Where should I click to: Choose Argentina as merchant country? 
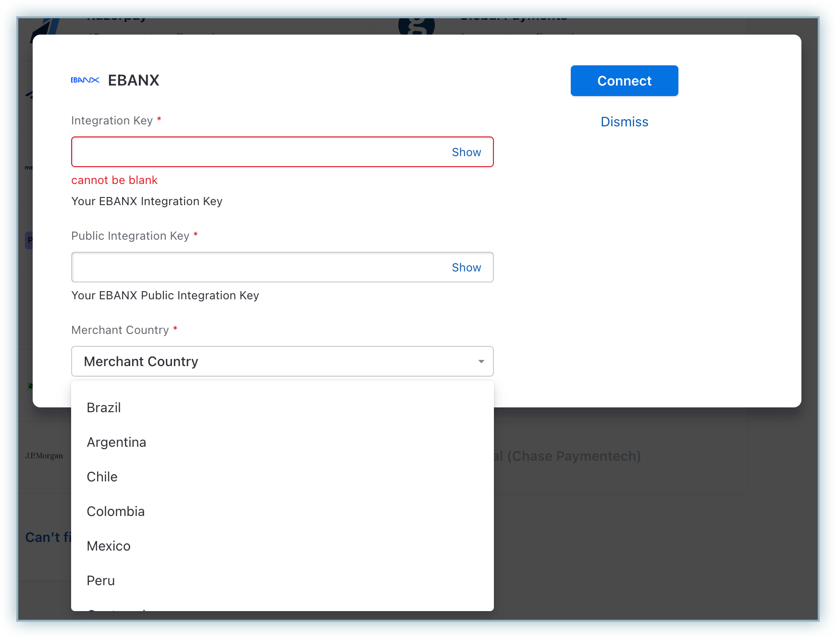tap(116, 442)
